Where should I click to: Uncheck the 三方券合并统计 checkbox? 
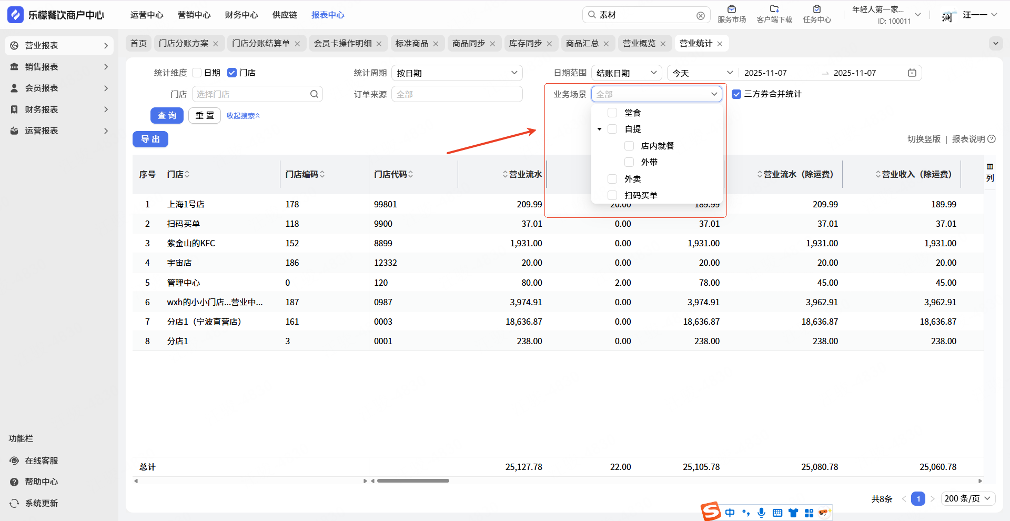[x=736, y=94]
